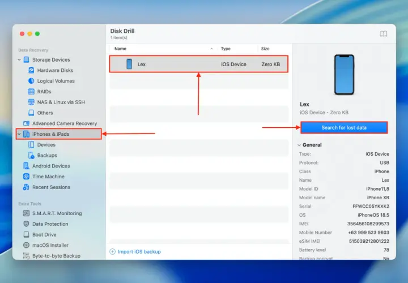Collapse the General section chevron
The image size is (408, 283).
click(x=299, y=145)
